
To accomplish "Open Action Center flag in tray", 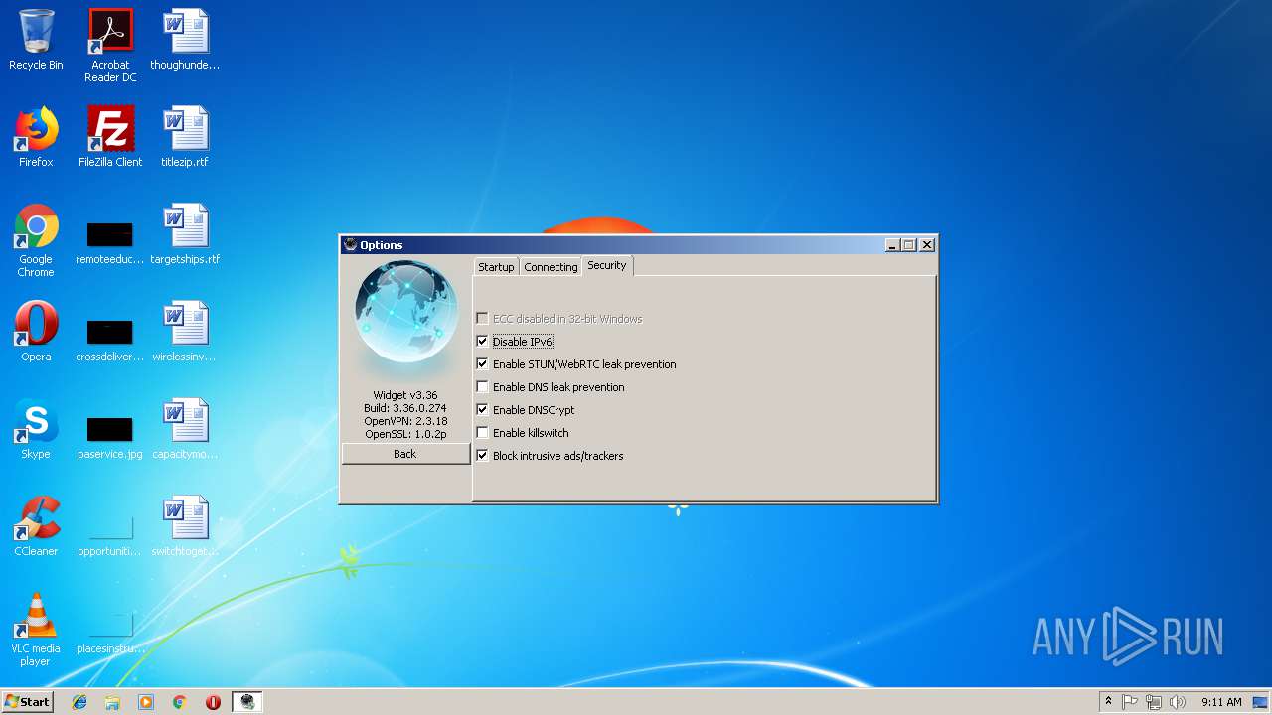I will pos(1130,702).
